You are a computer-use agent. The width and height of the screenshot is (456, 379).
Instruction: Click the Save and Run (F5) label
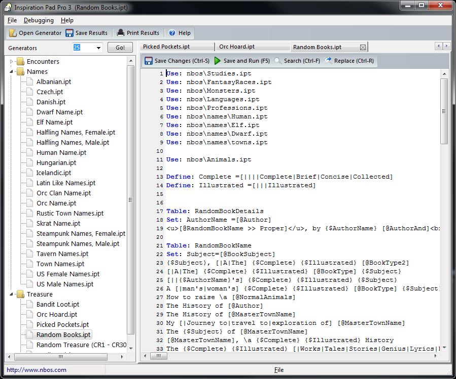click(247, 61)
